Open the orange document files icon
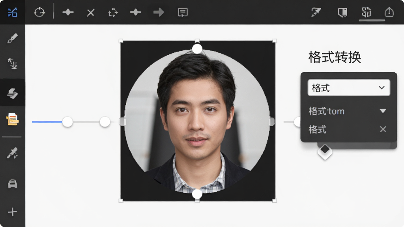 (x=12, y=119)
